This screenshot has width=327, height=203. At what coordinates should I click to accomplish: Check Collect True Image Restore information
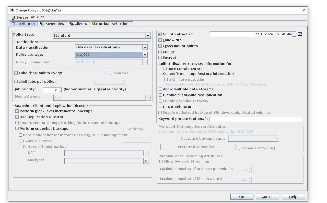pyautogui.click(x=160, y=74)
